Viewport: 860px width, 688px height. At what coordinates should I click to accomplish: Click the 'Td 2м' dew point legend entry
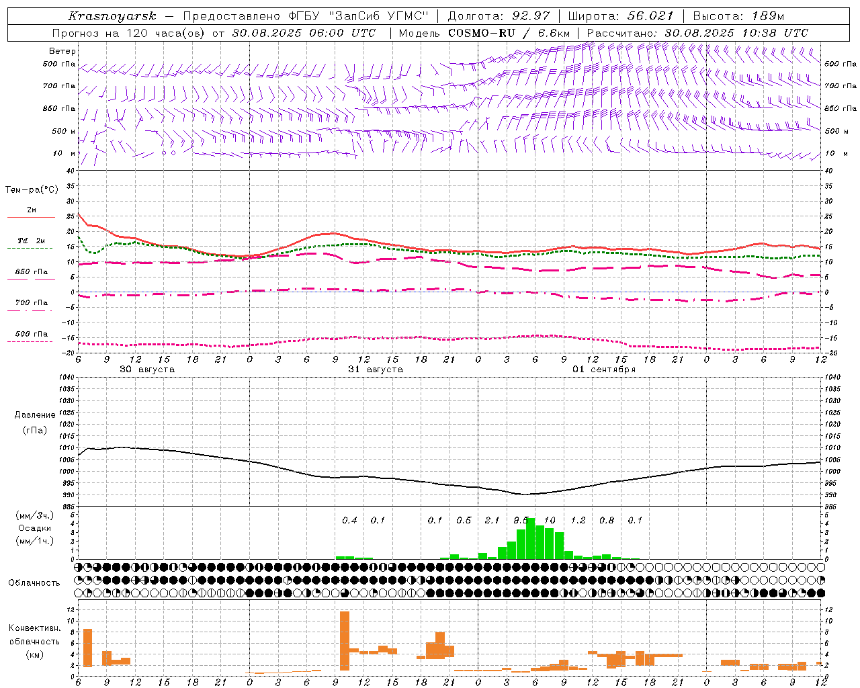[x=32, y=241]
